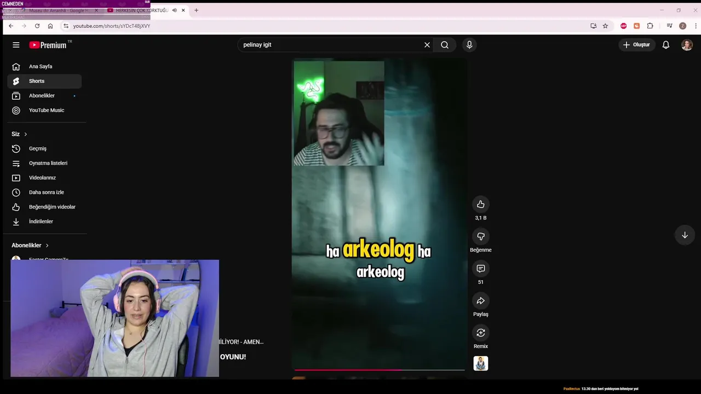Expand the Abonelikler section header
701x394 pixels.
click(30, 245)
